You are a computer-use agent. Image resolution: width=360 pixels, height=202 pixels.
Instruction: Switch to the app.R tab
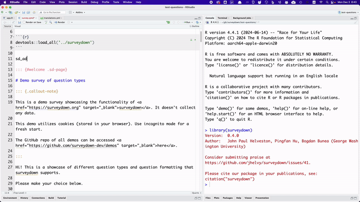coord(9,18)
